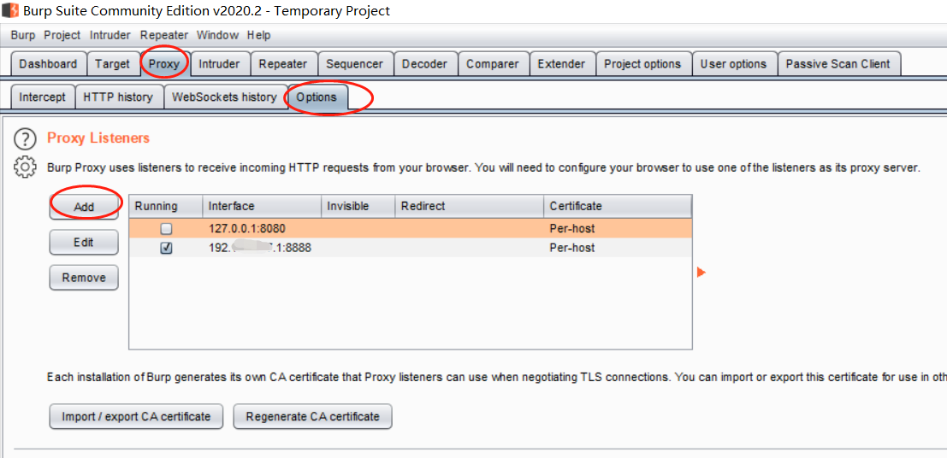The height and width of the screenshot is (458, 947).
Task: Go to the Intercept sub-tab
Action: tap(42, 97)
